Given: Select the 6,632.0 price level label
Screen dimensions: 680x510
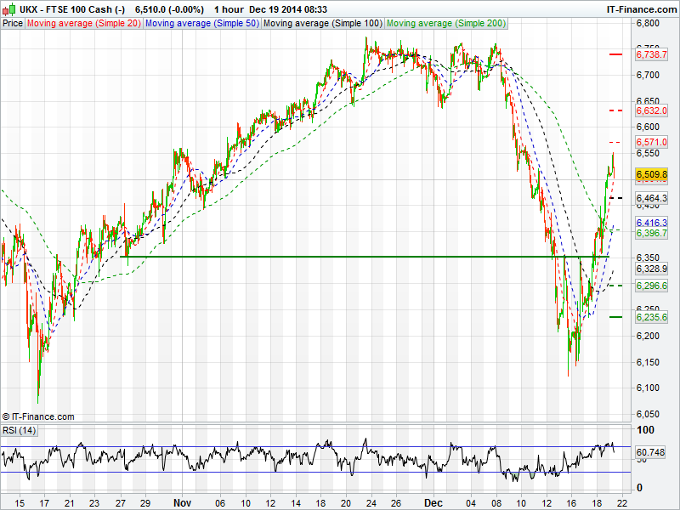Looking at the screenshot, I should pos(651,110).
